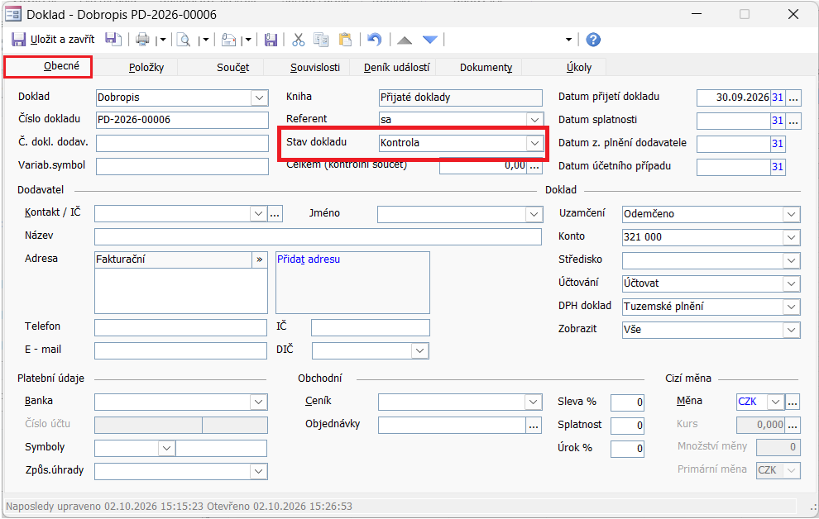Open help with the question mark icon
819x519 pixels.
tap(593, 40)
